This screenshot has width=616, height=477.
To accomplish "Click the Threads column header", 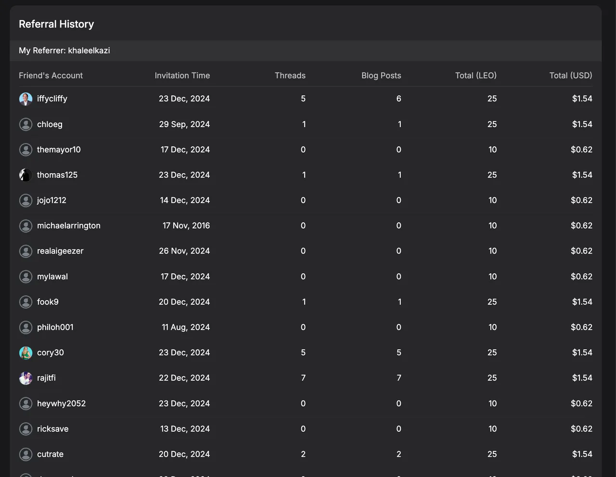I will pyautogui.click(x=290, y=76).
